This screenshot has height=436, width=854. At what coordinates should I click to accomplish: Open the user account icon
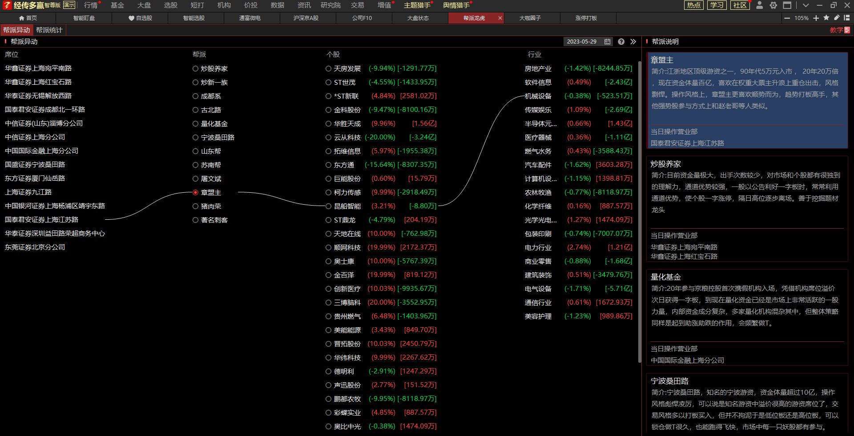(760, 5)
